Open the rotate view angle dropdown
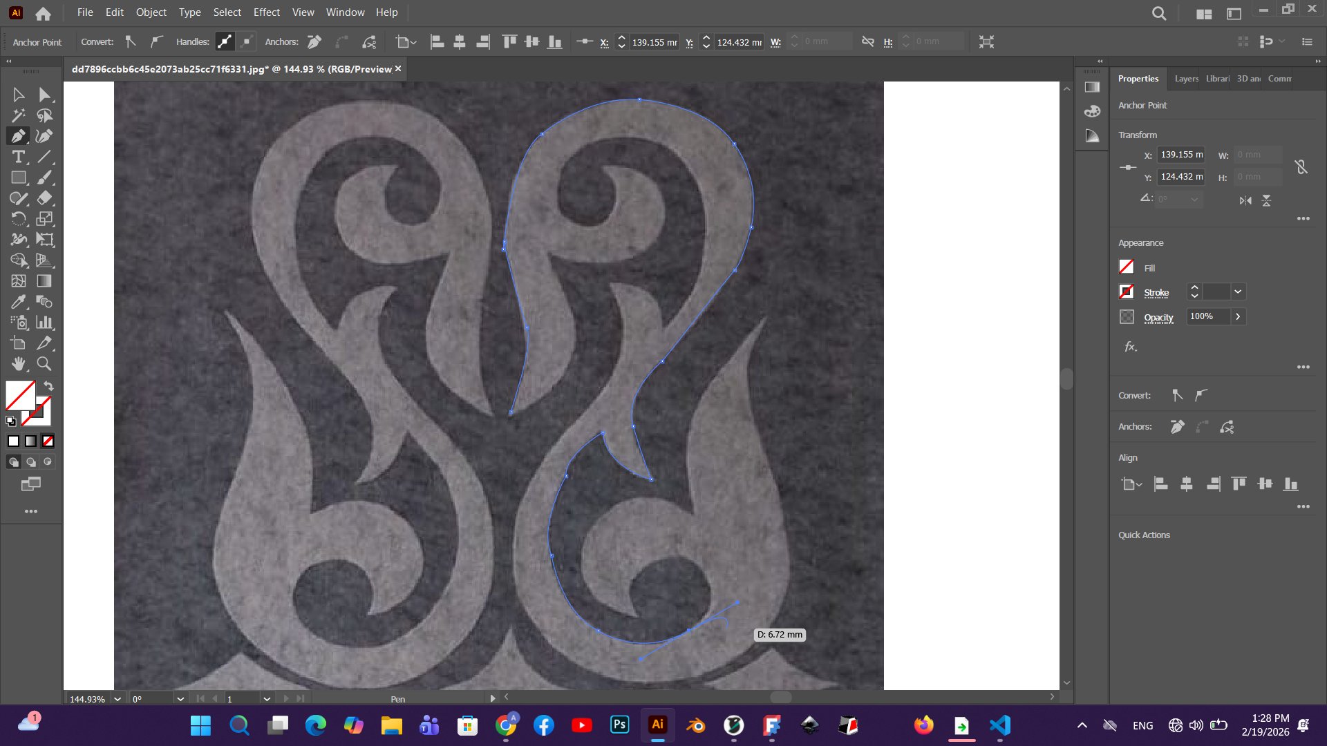The width and height of the screenshot is (1327, 746). pyautogui.click(x=180, y=699)
